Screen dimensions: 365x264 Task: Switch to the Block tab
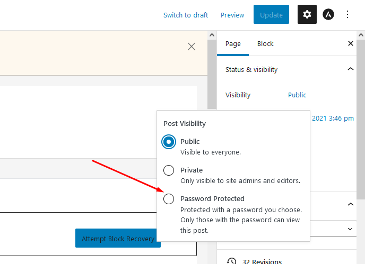coord(265,44)
